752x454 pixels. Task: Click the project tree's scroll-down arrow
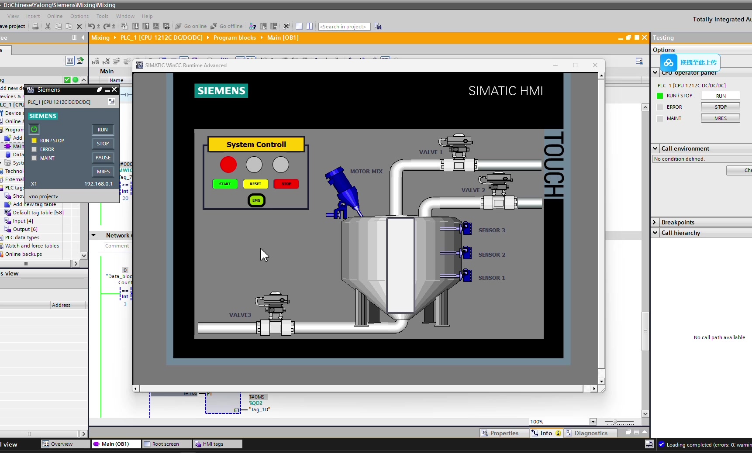click(x=83, y=255)
